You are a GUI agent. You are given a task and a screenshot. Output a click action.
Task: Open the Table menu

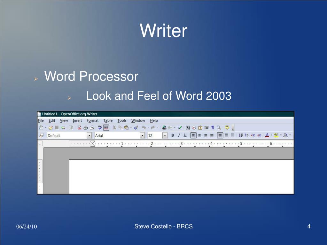tap(108, 120)
